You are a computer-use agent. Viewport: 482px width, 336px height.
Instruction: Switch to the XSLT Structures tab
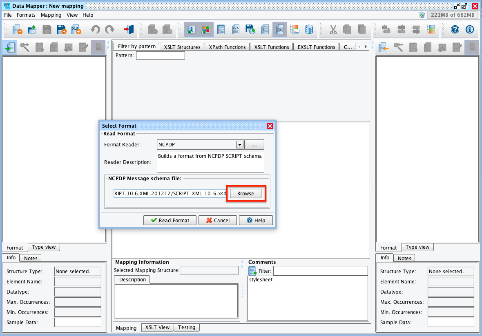(182, 47)
